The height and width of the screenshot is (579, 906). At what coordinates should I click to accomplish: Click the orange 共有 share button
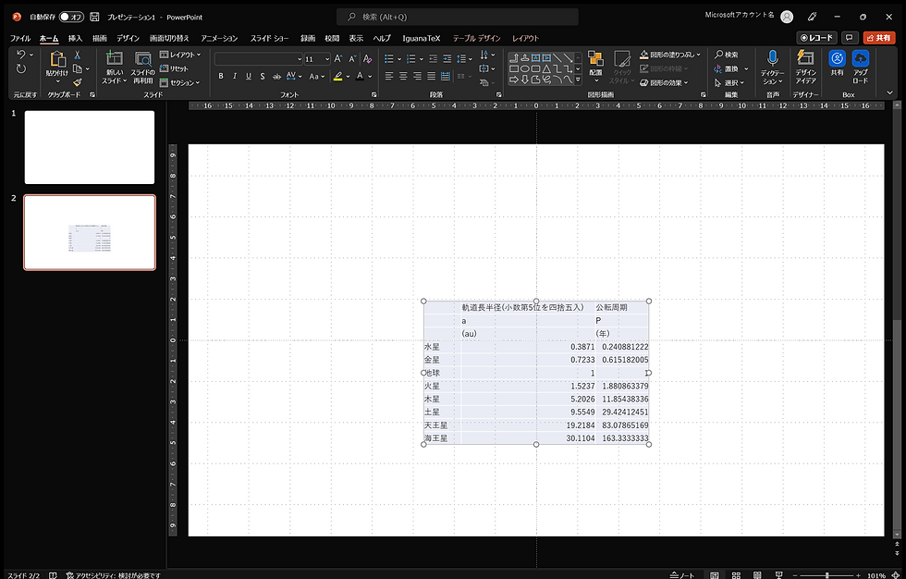point(879,38)
